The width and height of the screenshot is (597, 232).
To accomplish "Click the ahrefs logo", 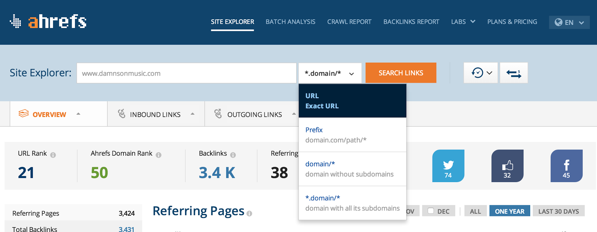I will (48, 22).
